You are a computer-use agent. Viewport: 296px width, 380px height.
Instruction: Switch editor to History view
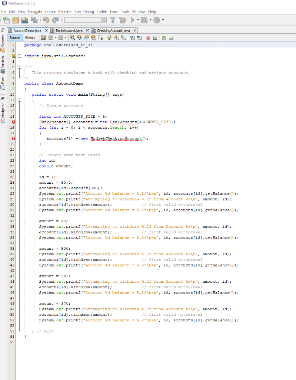coord(30,37)
